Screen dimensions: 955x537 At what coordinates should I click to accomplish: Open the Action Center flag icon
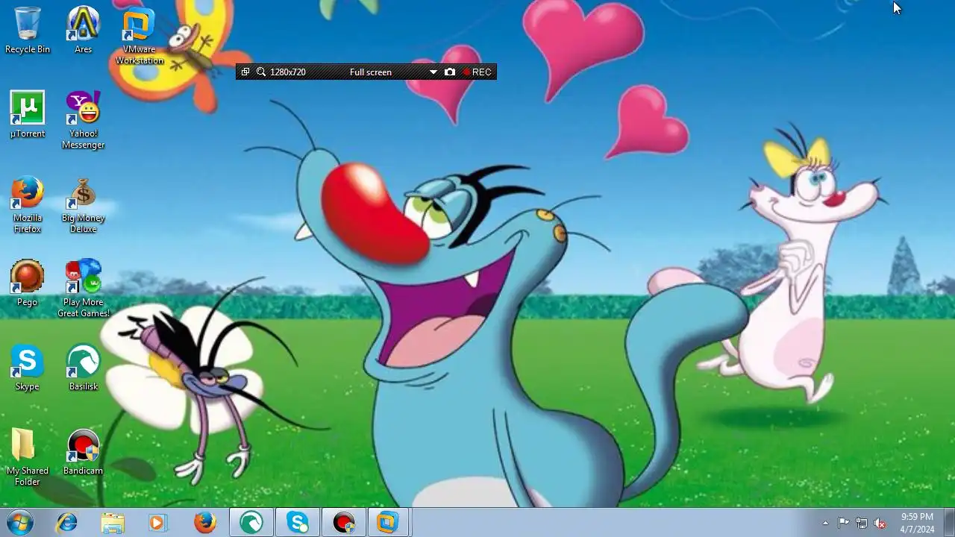point(844,523)
